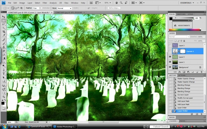
Task: Open the Filter menu
Action: pyautogui.click(x=45, y=3)
